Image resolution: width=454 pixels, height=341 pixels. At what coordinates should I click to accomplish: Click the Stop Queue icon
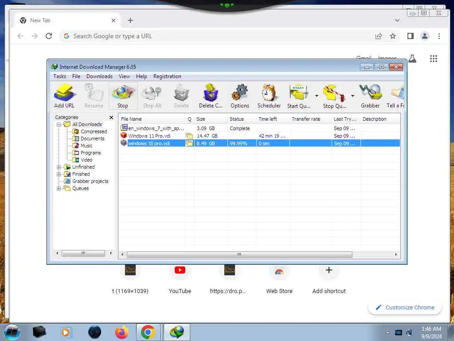pyautogui.click(x=334, y=96)
